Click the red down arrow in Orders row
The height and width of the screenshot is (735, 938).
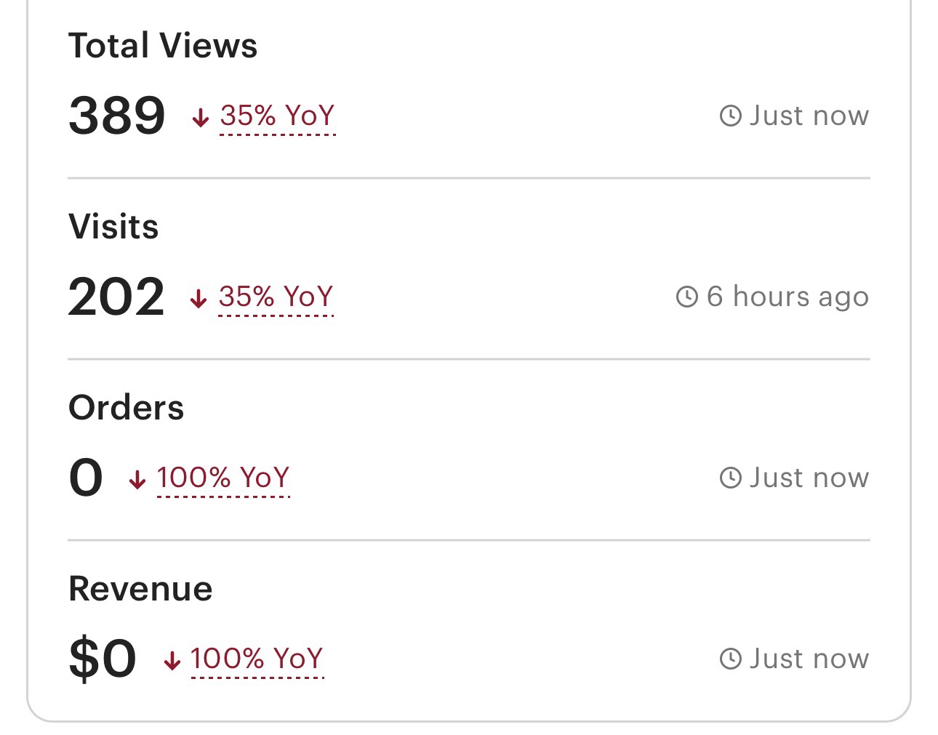click(137, 479)
